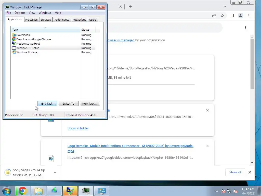Click the Switch To button
This screenshot has height=196, width=261.
(68, 104)
